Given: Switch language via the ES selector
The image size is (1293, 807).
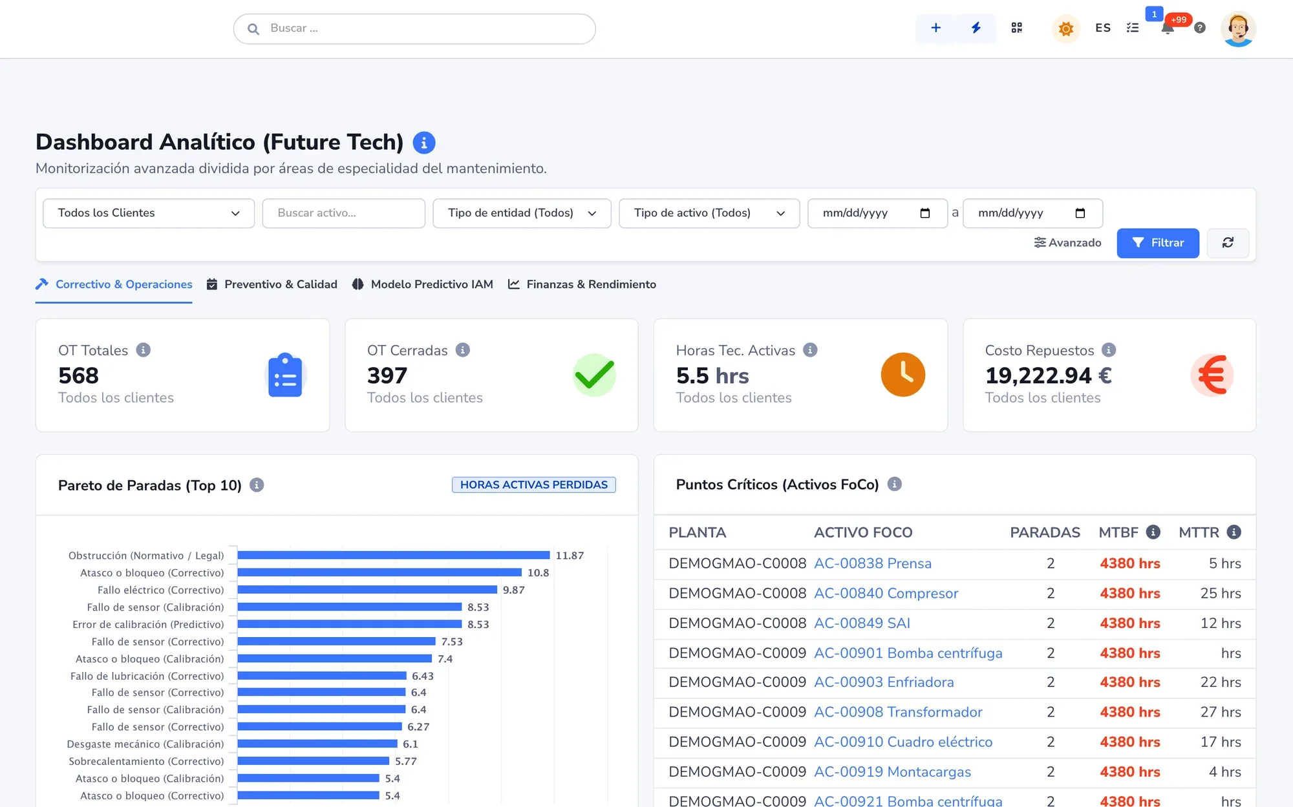Looking at the screenshot, I should tap(1103, 28).
